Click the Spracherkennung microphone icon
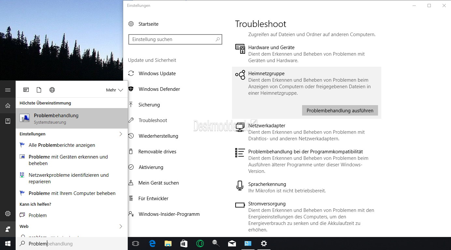 tap(240, 186)
